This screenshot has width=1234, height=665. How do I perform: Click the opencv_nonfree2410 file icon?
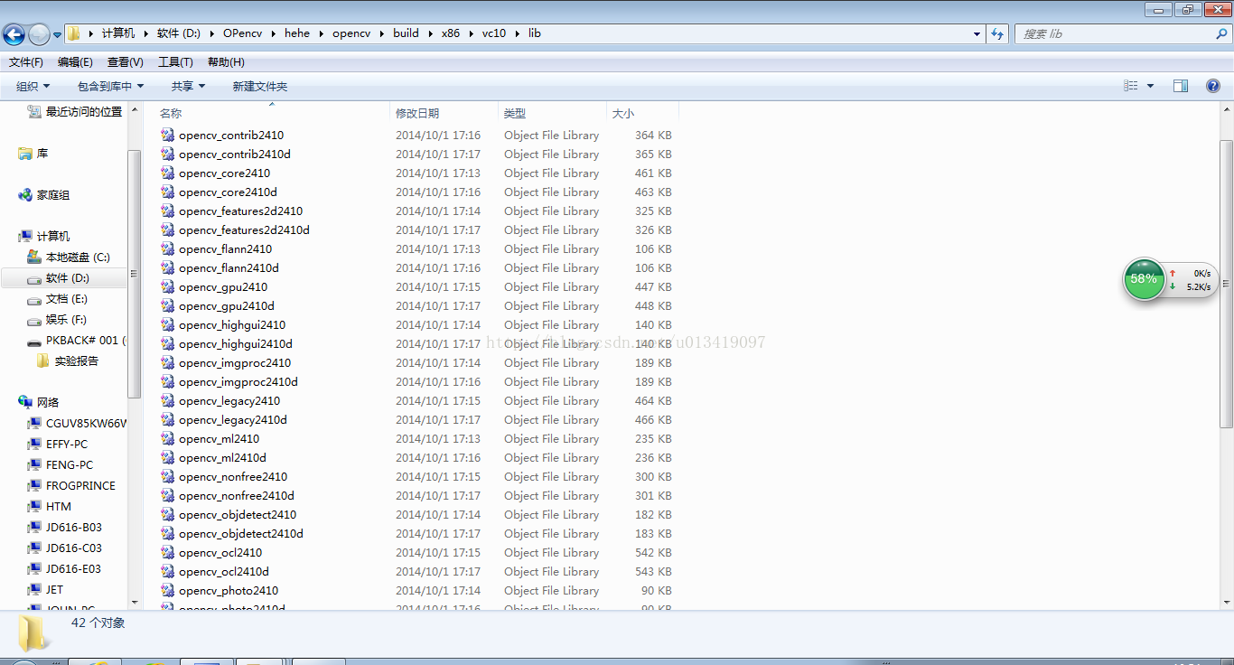click(167, 476)
